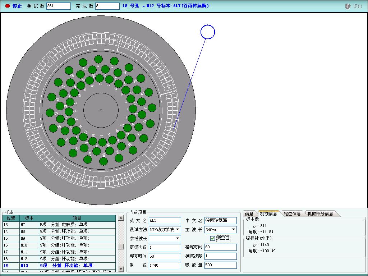
Task: Select sample row 18 with N12
Action: [59, 259]
